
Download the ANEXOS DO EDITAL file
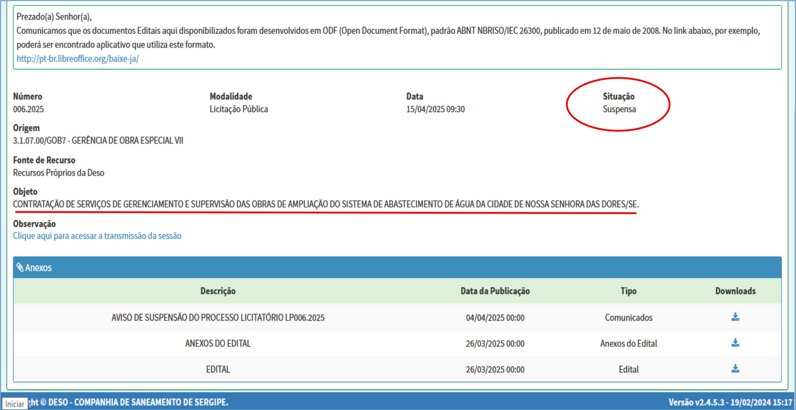click(x=735, y=343)
